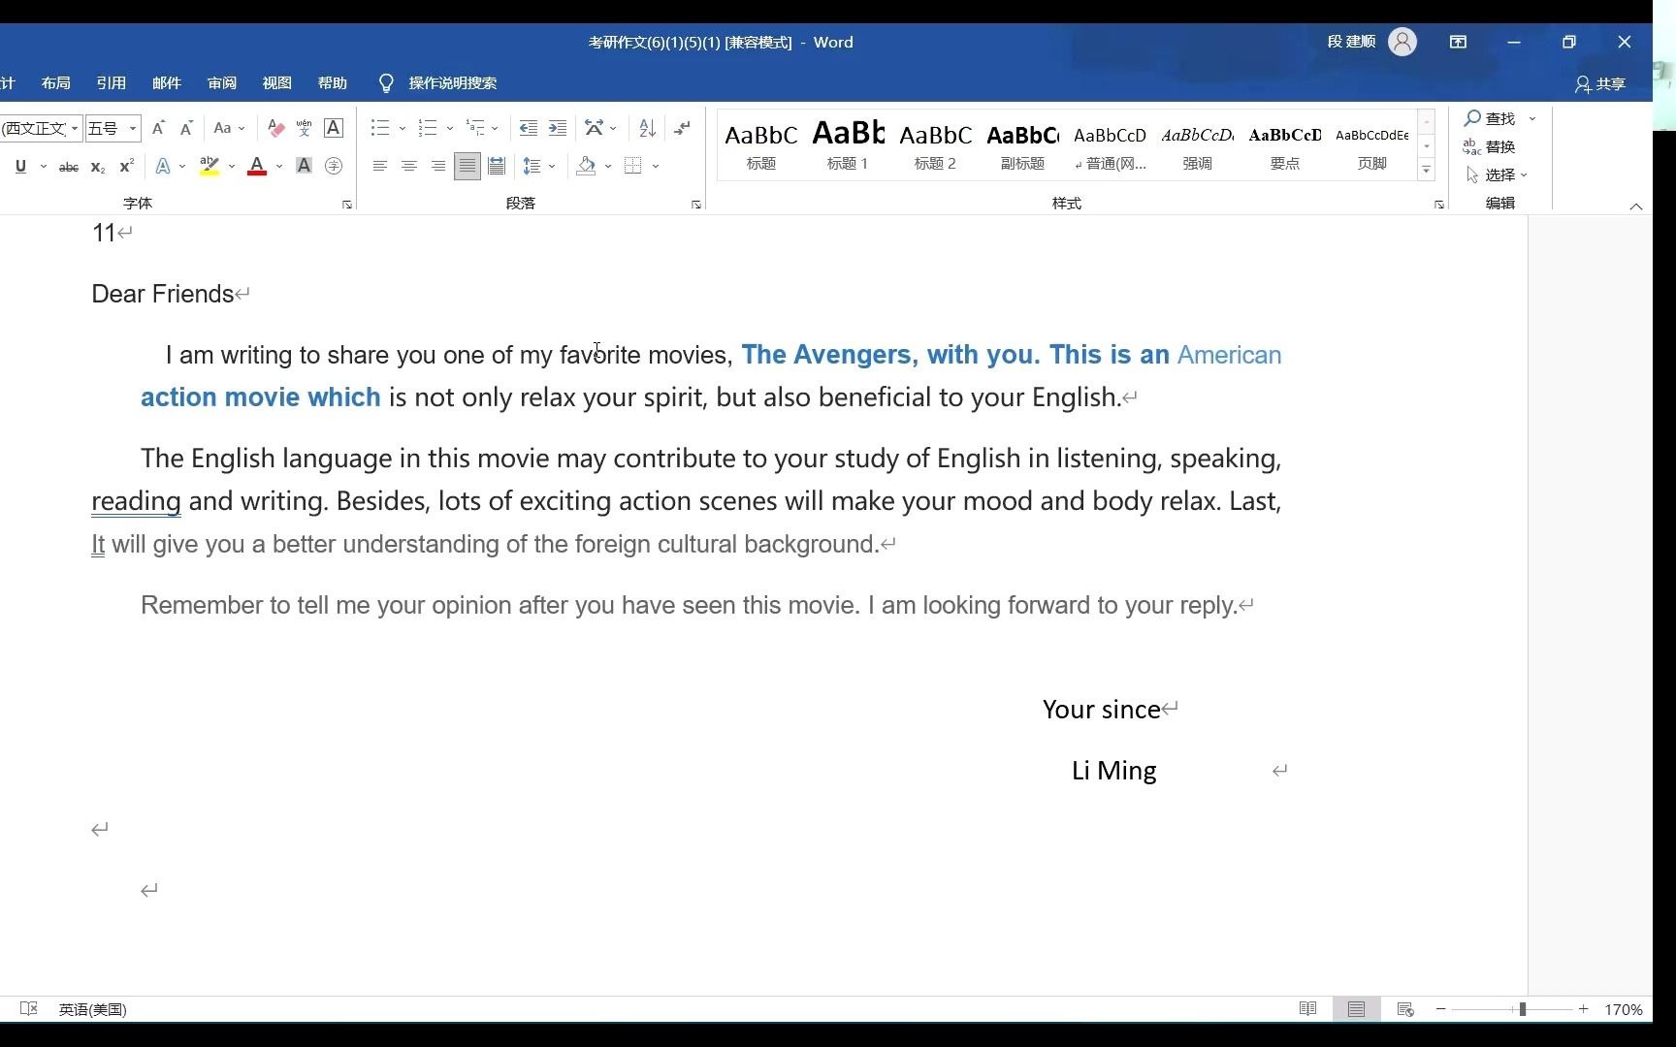Open borders dropdown arrow

coord(656,167)
